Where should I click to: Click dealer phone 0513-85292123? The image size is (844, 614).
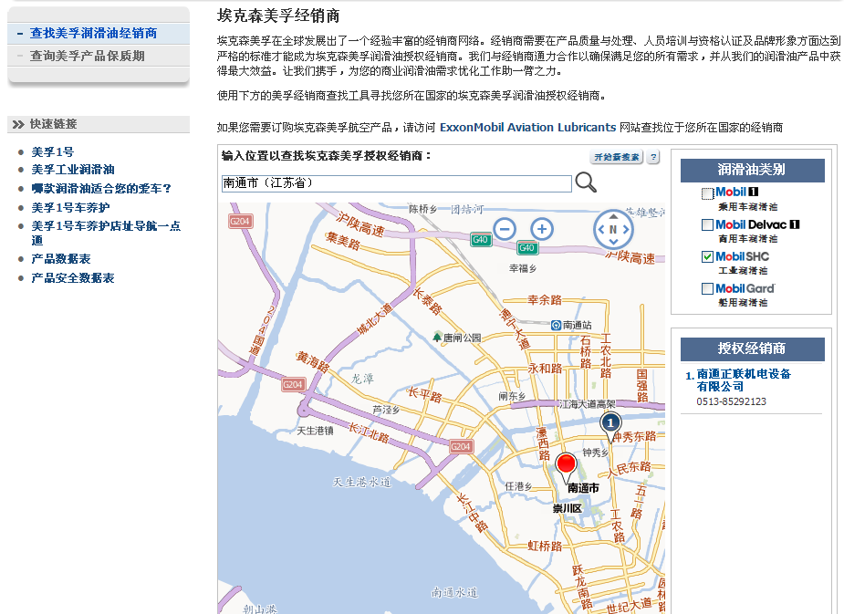coord(731,401)
